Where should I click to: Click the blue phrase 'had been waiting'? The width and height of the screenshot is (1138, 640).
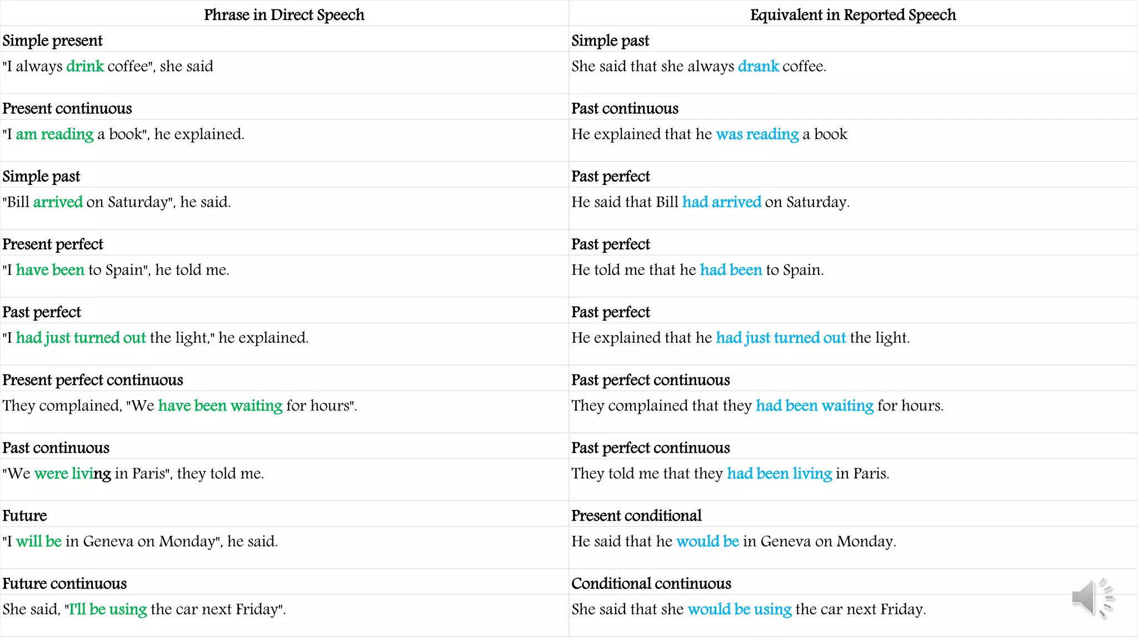click(x=815, y=406)
